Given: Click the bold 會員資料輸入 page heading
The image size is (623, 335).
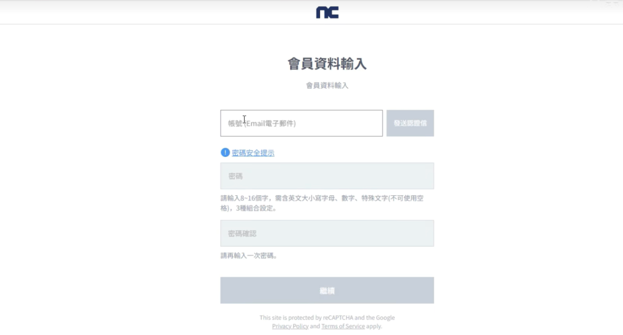Looking at the screenshot, I should coord(327,64).
